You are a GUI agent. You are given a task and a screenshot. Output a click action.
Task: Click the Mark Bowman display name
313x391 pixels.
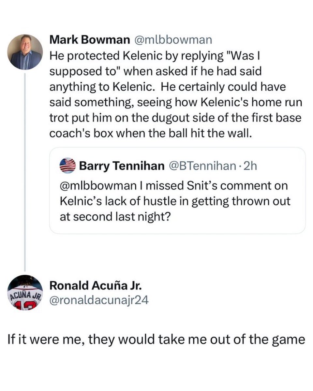(89, 40)
